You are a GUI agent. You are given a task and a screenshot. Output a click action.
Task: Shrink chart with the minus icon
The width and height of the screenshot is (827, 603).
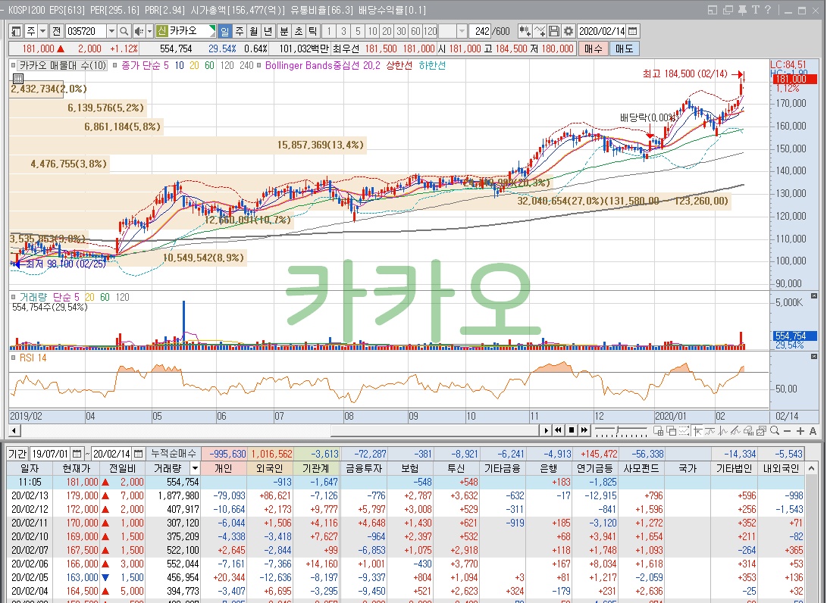[x=787, y=430]
